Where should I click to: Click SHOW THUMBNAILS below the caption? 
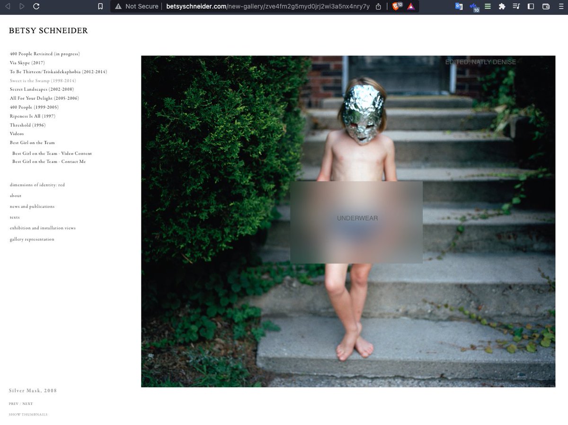[28, 415]
